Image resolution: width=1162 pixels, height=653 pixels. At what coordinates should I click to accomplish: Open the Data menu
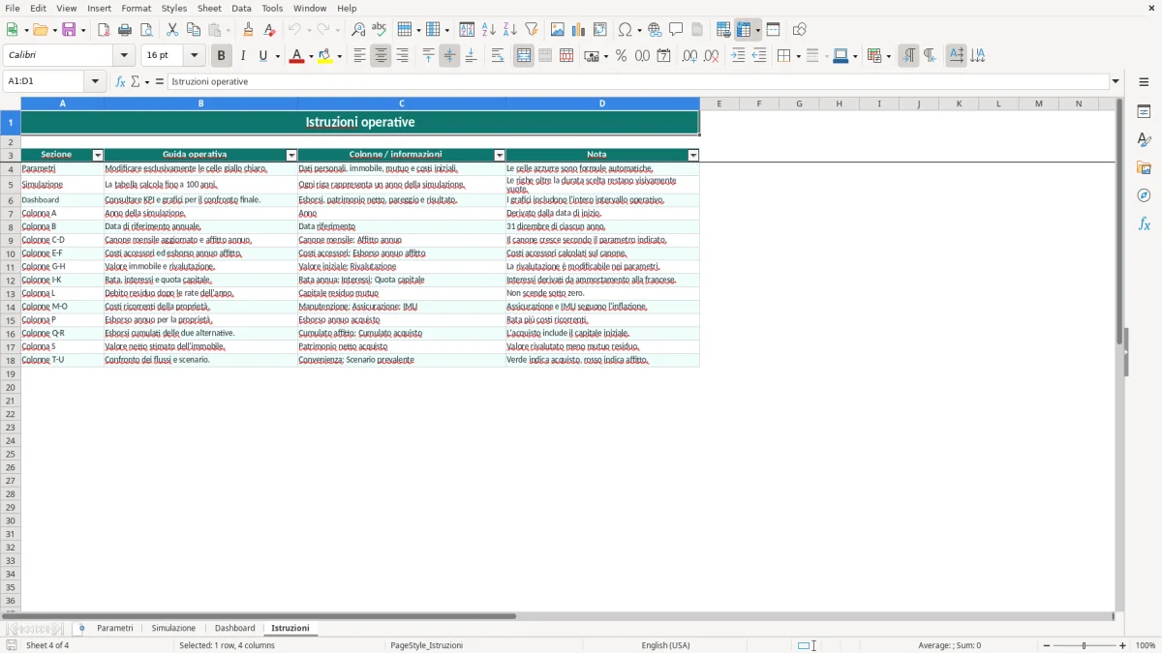coord(241,8)
